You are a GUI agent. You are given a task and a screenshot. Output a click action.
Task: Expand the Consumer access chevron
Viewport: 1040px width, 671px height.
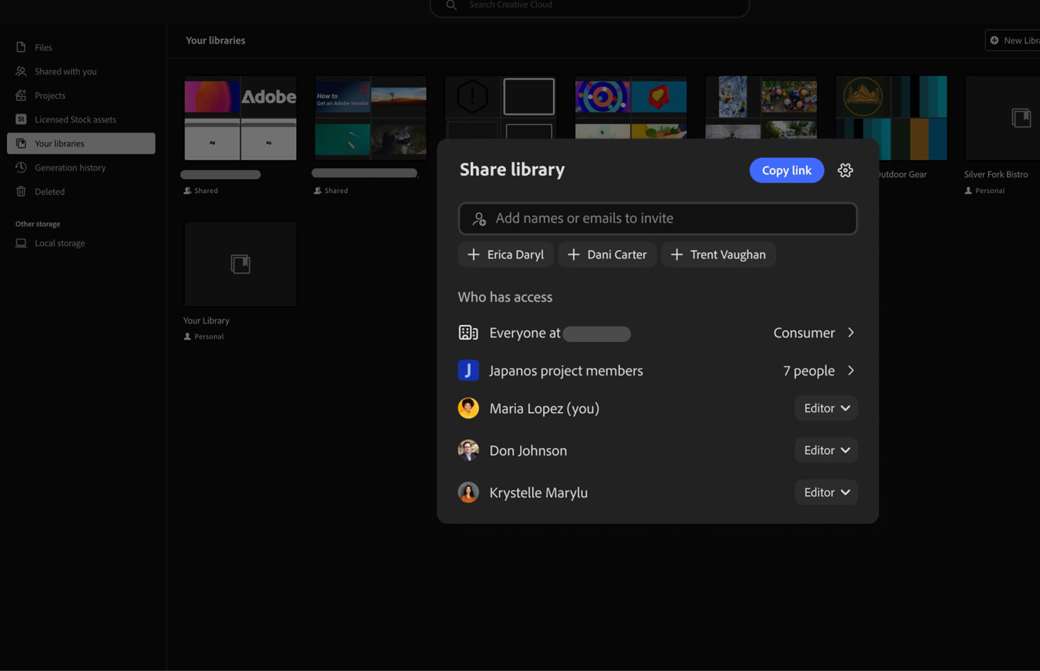coord(851,332)
